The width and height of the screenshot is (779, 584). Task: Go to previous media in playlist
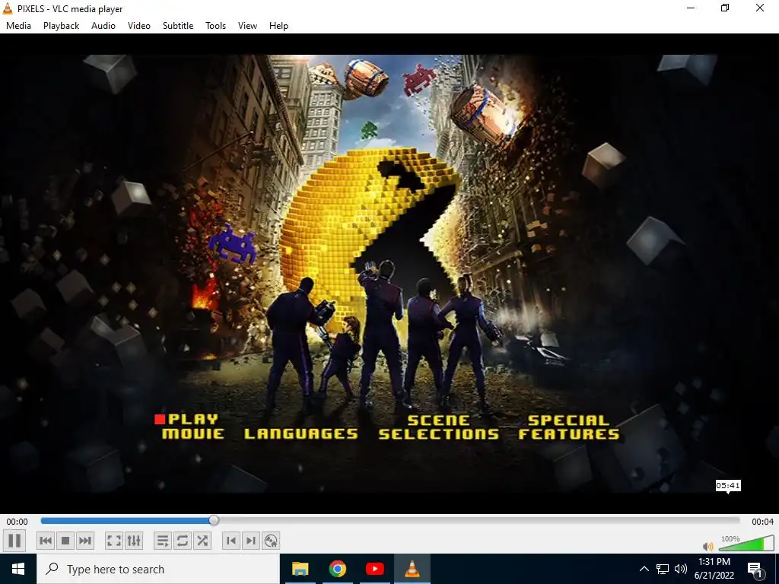pyautogui.click(x=46, y=541)
